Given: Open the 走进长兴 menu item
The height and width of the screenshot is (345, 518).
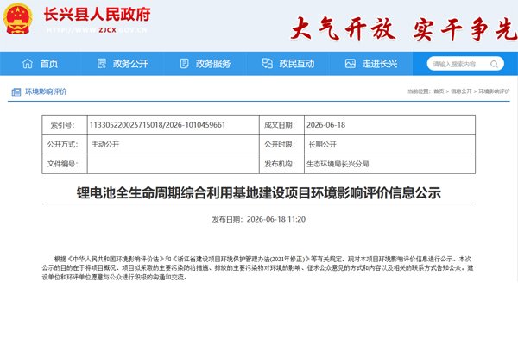Looking at the screenshot, I should point(380,63).
